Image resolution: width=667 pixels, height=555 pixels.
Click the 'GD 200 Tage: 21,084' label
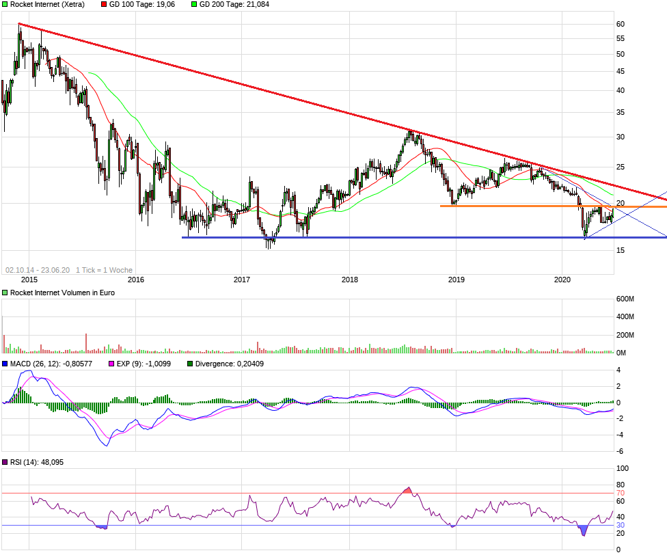pyautogui.click(x=234, y=5)
